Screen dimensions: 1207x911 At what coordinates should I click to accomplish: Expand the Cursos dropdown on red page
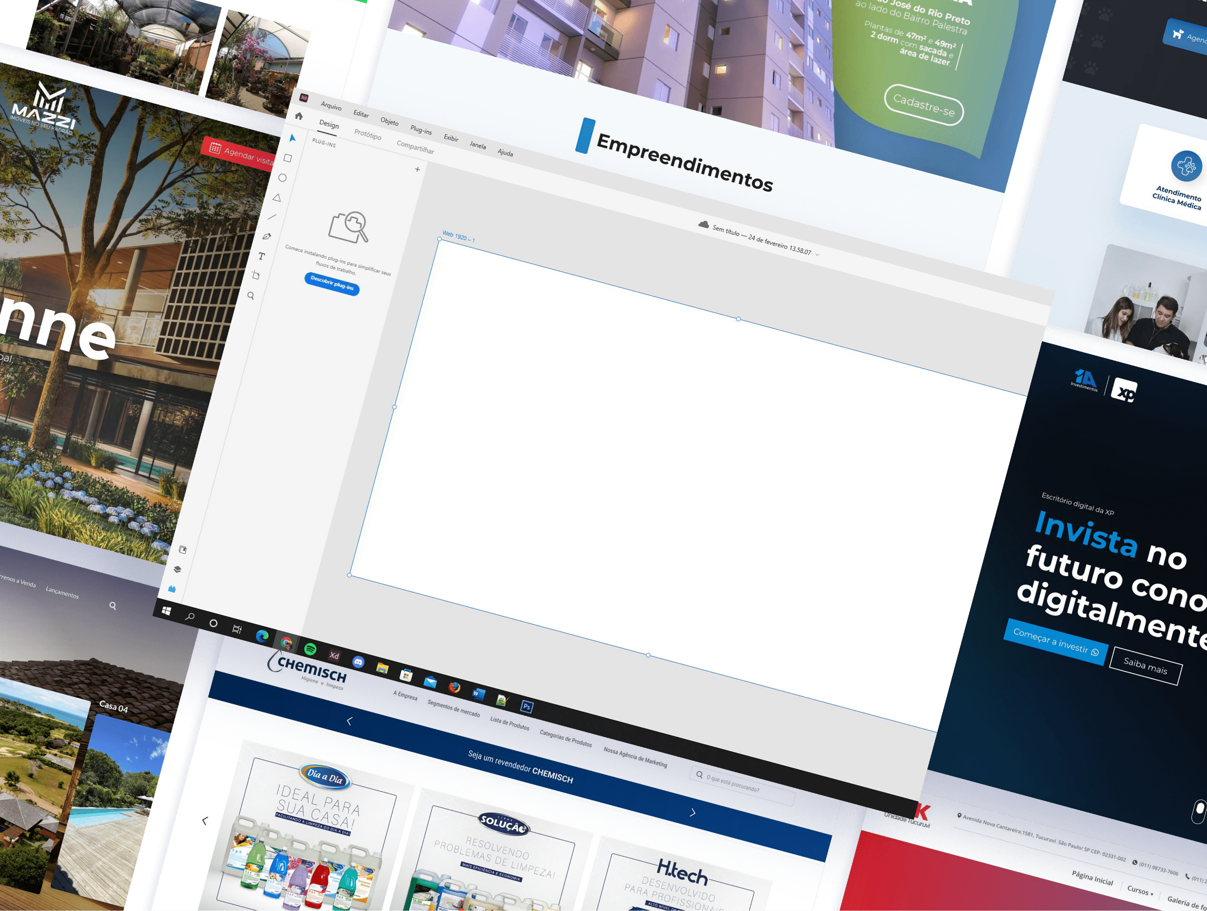pyautogui.click(x=1140, y=890)
